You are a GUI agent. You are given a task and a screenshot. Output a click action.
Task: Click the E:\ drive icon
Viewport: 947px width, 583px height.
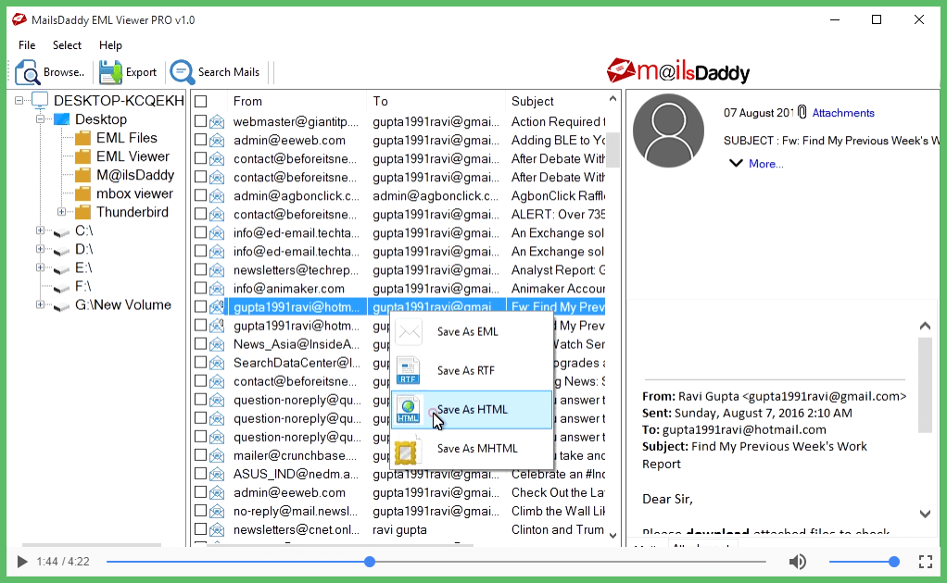(61, 269)
